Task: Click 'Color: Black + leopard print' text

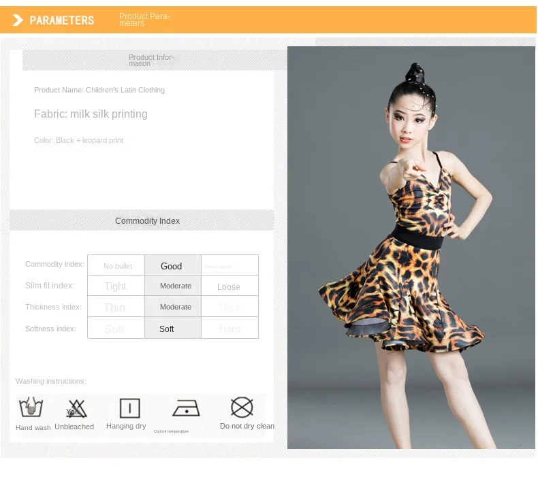Action: (x=78, y=140)
